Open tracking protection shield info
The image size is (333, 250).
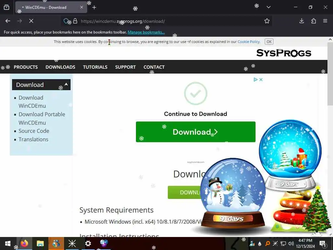click(x=66, y=21)
